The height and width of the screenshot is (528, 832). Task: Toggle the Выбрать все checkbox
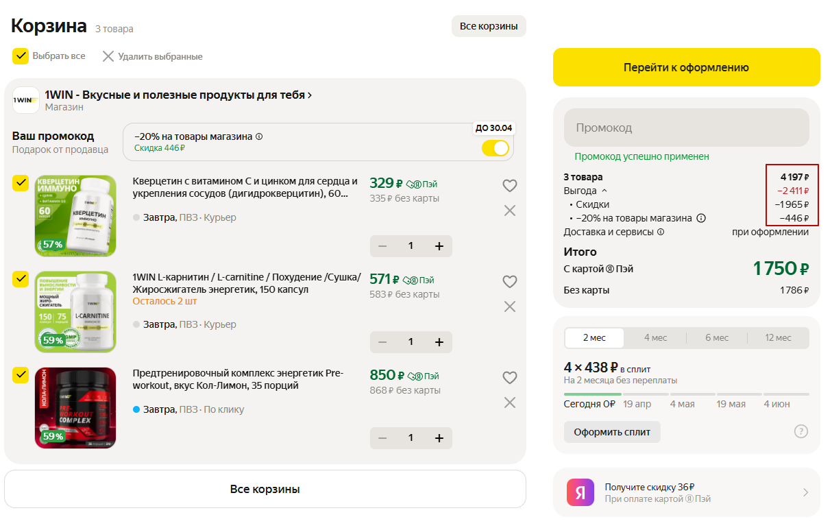[21, 56]
